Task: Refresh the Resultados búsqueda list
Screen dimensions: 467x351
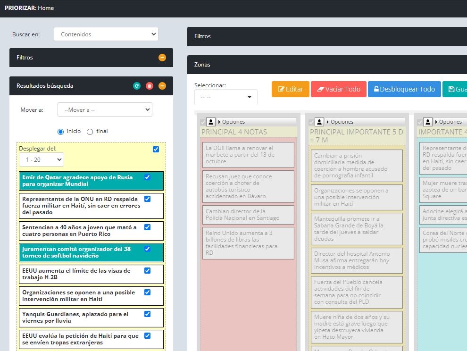Action: [137, 86]
